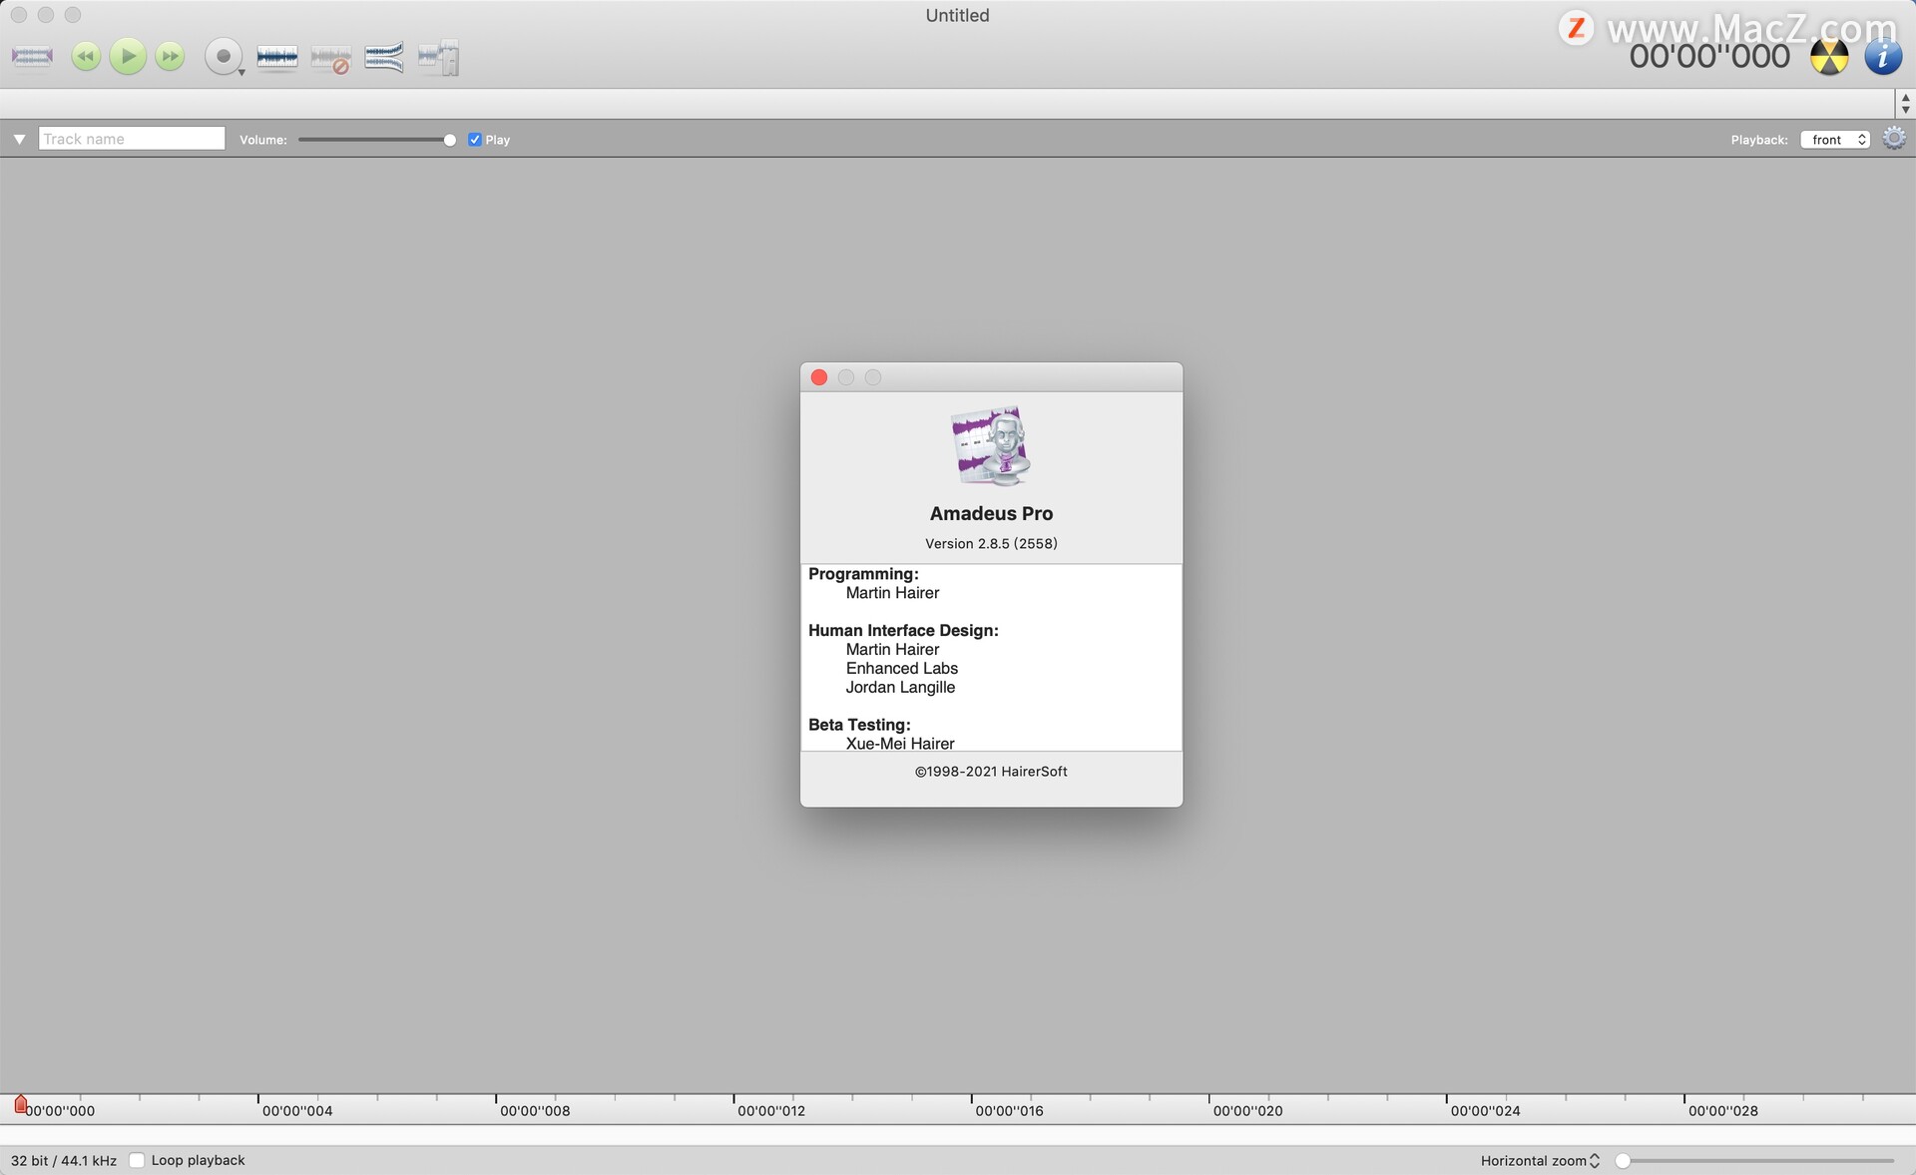Click the Horizontal zoom stepper arrows
This screenshot has width=1916, height=1175.
[x=1595, y=1161]
